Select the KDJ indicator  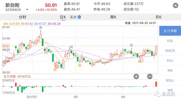click(x=170, y=60)
